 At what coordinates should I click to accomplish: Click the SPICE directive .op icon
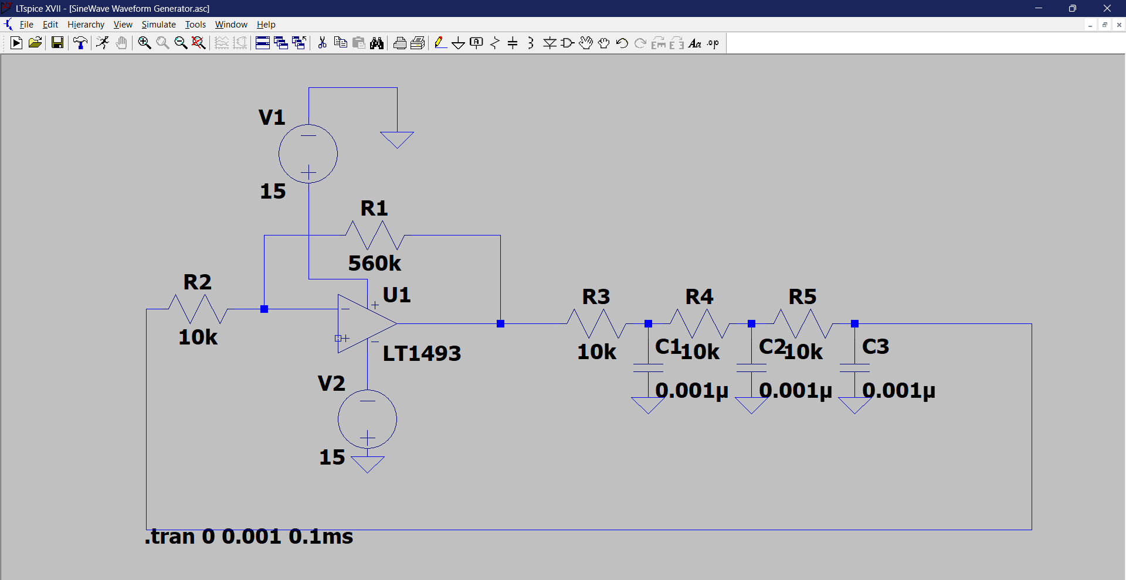coord(713,43)
